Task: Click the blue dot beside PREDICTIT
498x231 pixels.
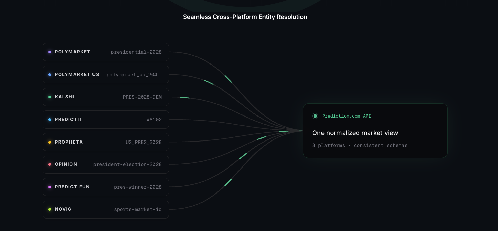Action: 50,120
